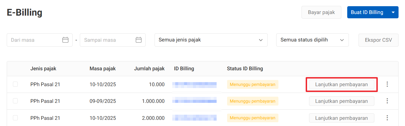The height and width of the screenshot is (126, 405).
Task: Expand the Buat ID Billing arrow menu
Action: pyautogui.click(x=393, y=12)
